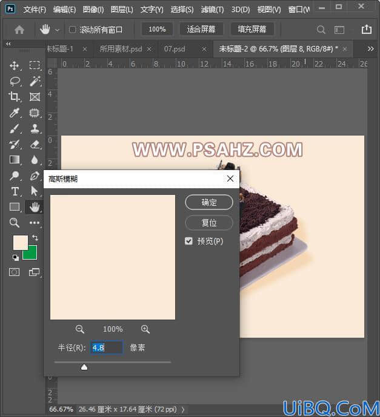Click the 确定 button
The width and height of the screenshot is (380, 417).
point(208,203)
